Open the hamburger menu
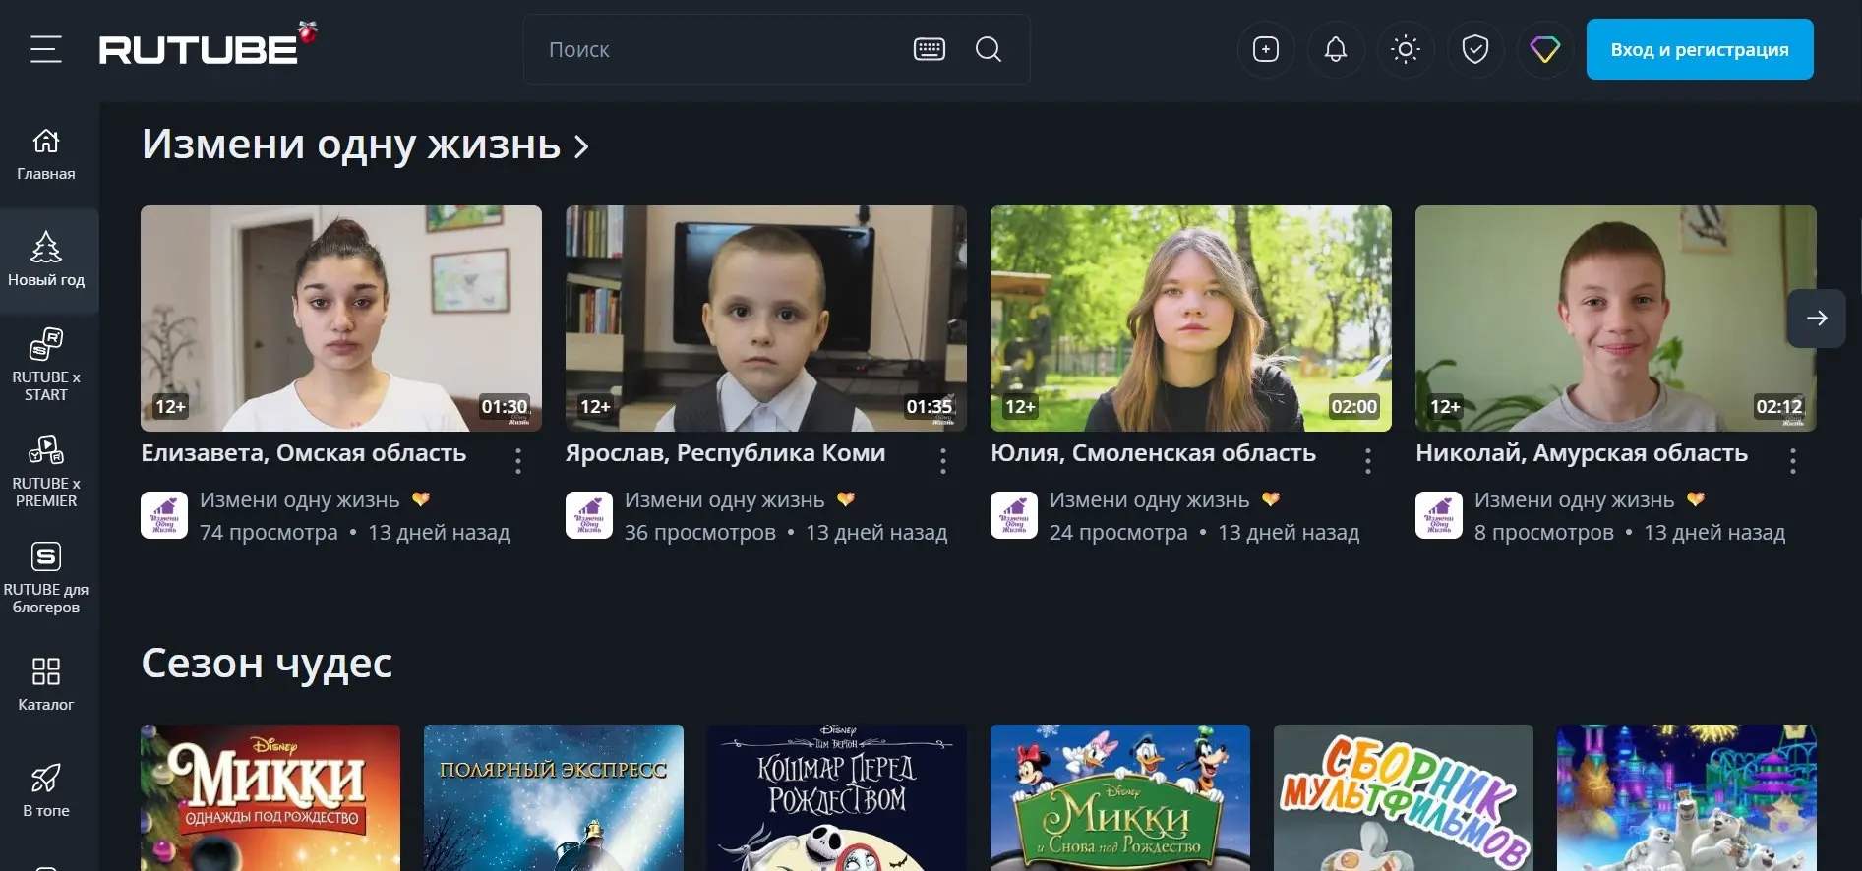The height and width of the screenshot is (871, 1862). 45,49
